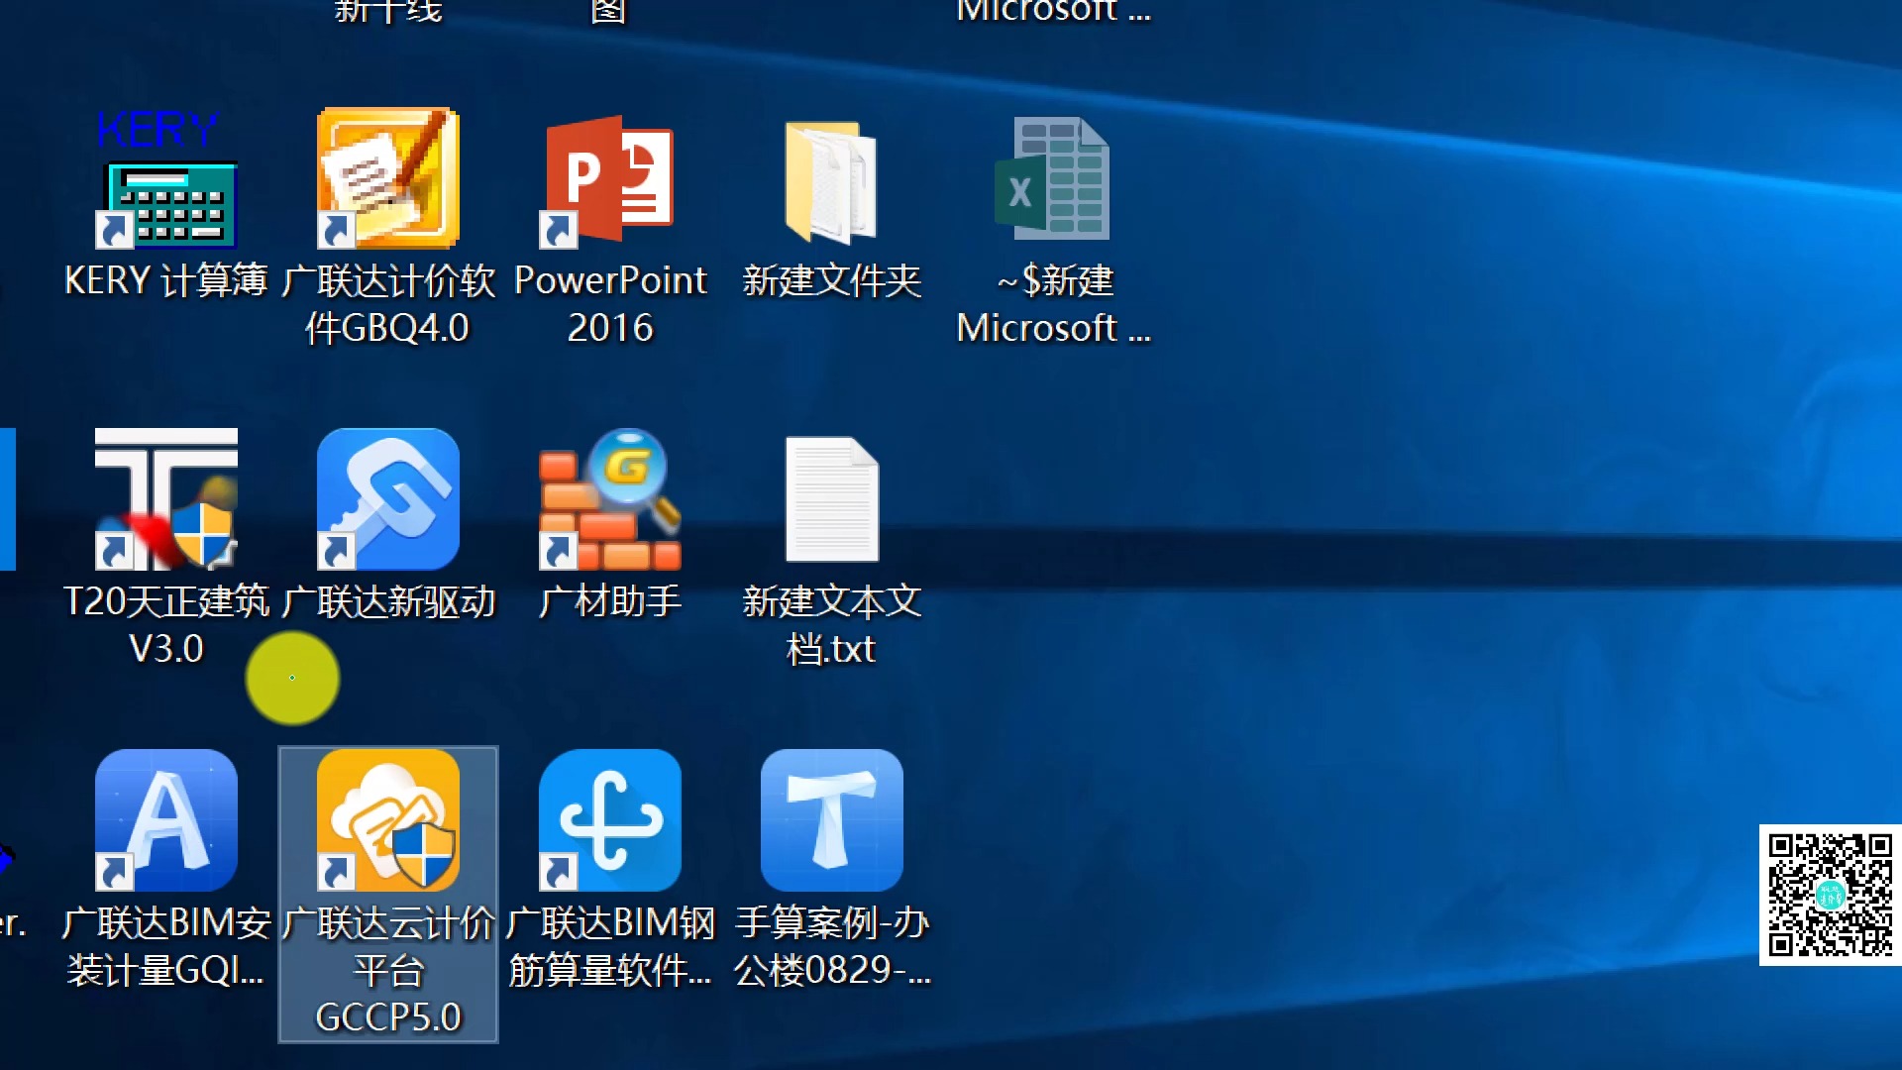Click the T20天正建筑 V3.0 text label
The image size is (1902, 1070).
tap(166, 625)
